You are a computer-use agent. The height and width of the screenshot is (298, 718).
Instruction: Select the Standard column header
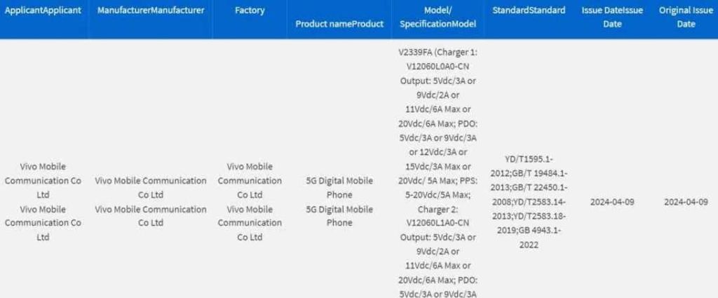click(529, 11)
